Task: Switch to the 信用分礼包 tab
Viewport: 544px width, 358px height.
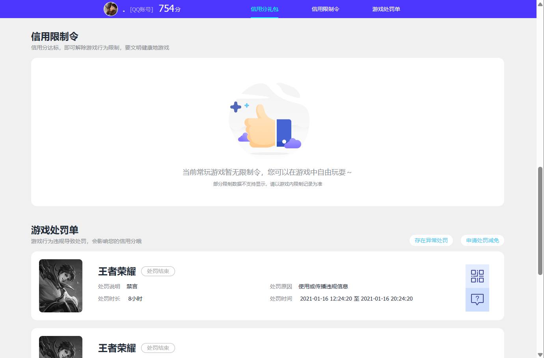Action: tap(264, 9)
